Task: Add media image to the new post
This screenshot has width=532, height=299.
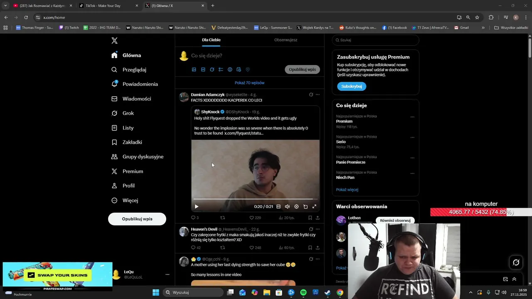Action: [194, 70]
